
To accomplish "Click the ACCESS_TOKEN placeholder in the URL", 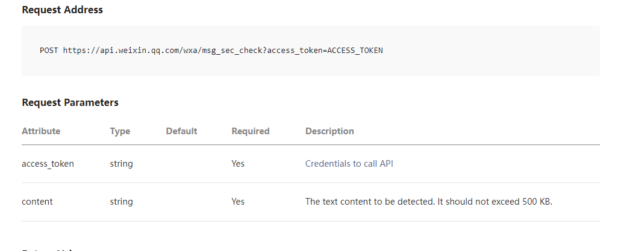I will tap(355, 51).
